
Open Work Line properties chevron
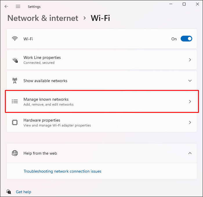point(190,60)
